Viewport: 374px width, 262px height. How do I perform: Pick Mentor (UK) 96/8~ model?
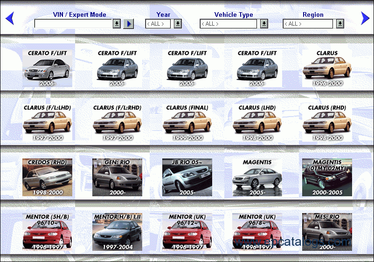click(x=257, y=232)
